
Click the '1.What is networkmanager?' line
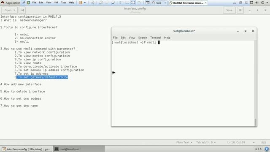click(x=24, y=20)
